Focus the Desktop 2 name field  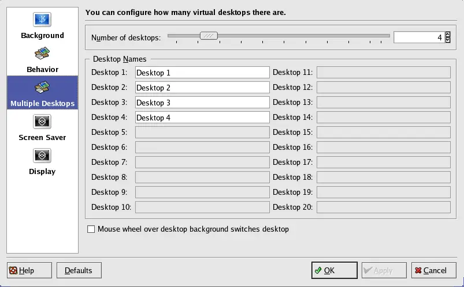pyautogui.click(x=202, y=88)
